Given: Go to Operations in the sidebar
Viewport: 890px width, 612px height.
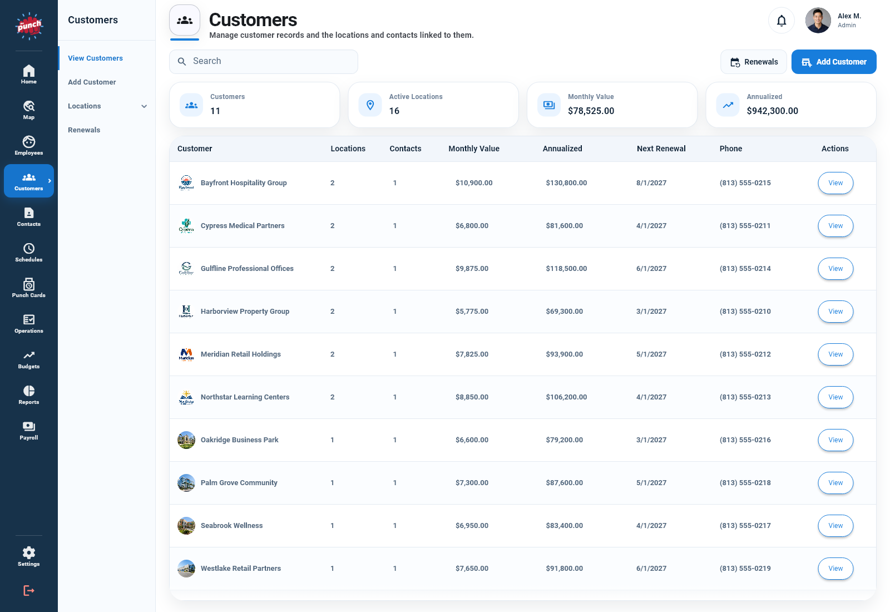Looking at the screenshot, I should click(29, 323).
